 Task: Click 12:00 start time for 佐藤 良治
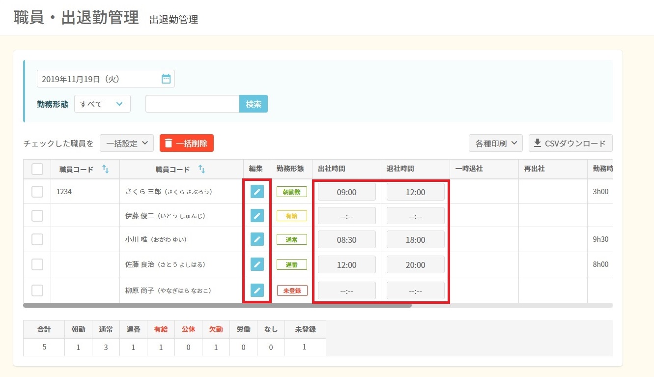[x=347, y=264]
